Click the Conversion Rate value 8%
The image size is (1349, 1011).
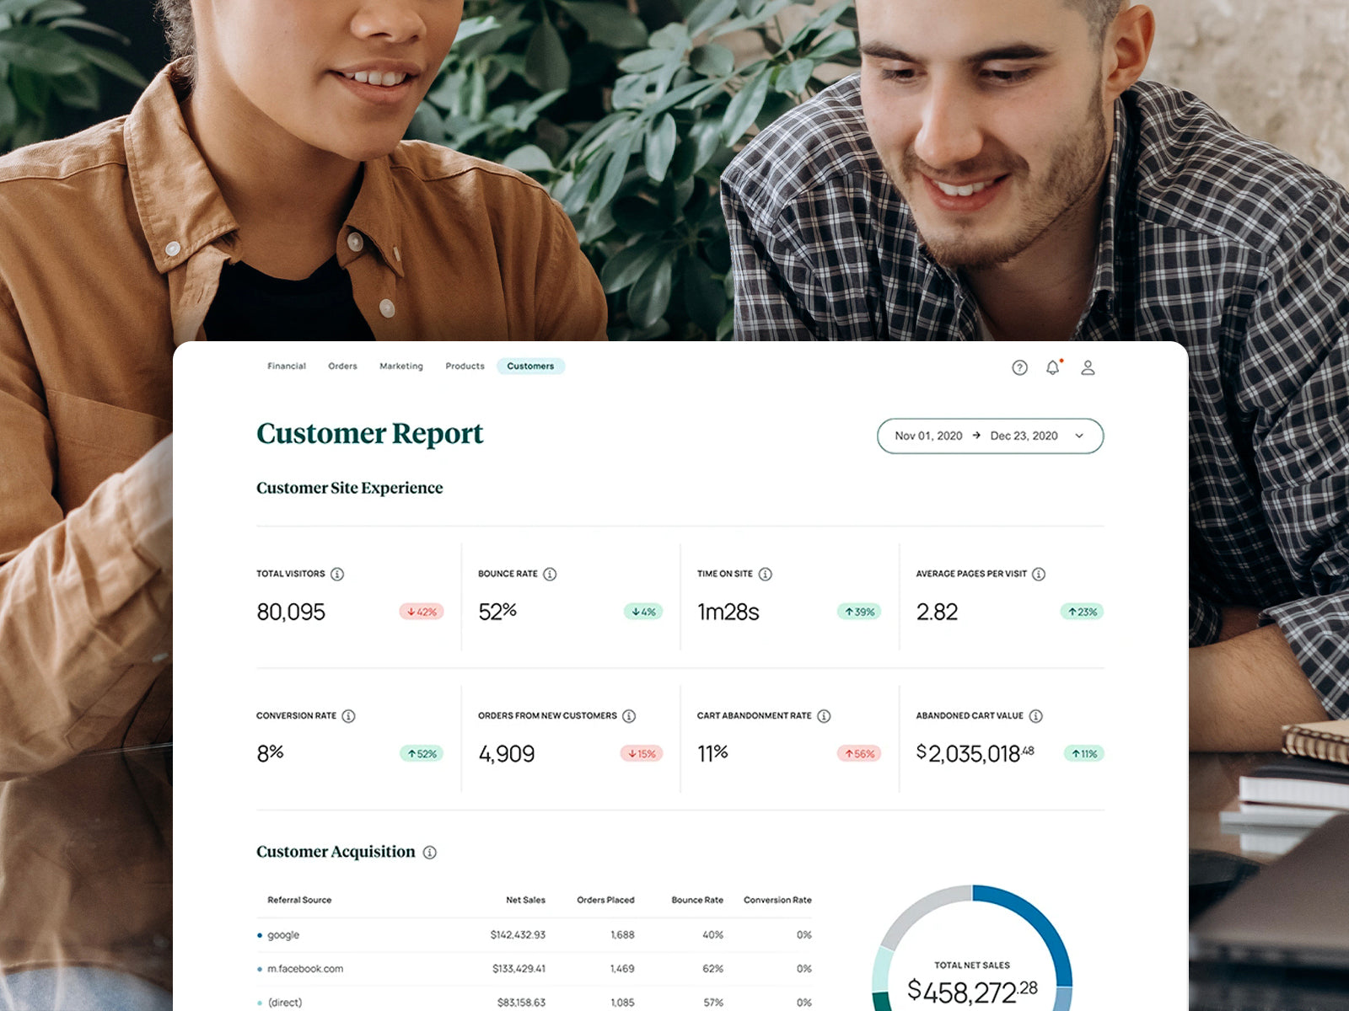(270, 753)
